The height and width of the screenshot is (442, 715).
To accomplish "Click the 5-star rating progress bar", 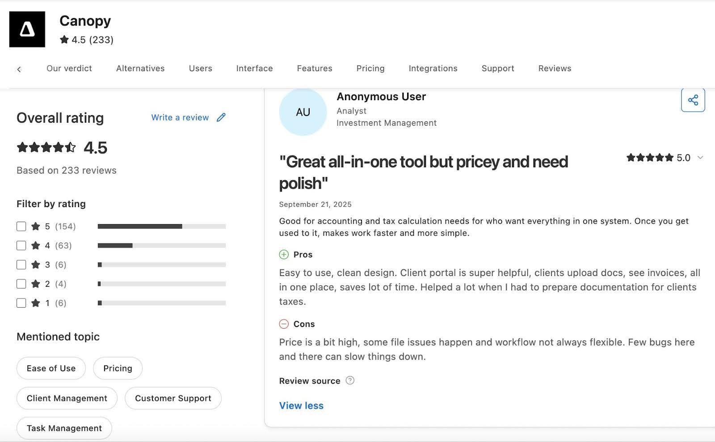I will click(162, 226).
